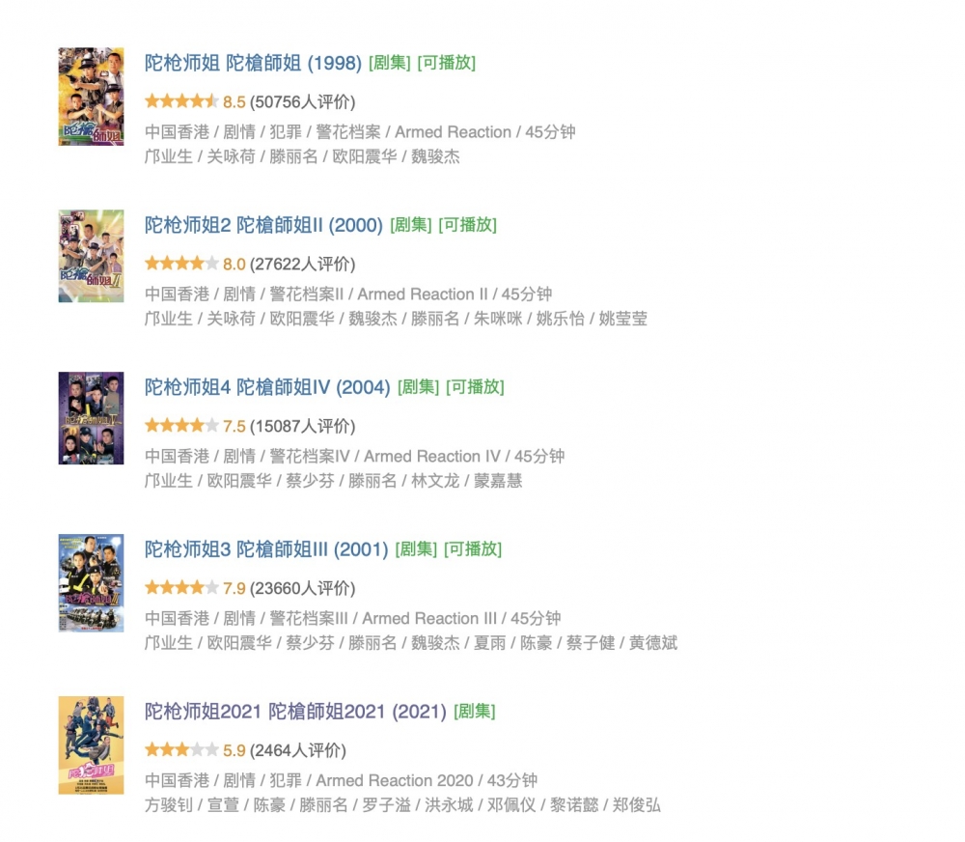This screenshot has width=965, height=842.
Task: Click the [可播放] tag for 陀枪师姐2
Action: [x=468, y=225]
